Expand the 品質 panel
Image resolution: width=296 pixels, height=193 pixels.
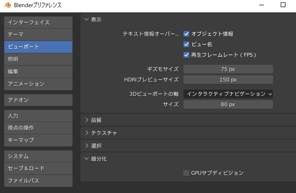click(x=87, y=120)
